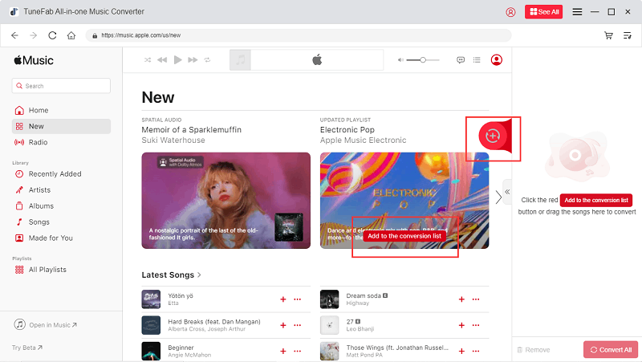Show the playback queue list icon
Viewport: 642px width, 362px height.
(x=477, y=60)
